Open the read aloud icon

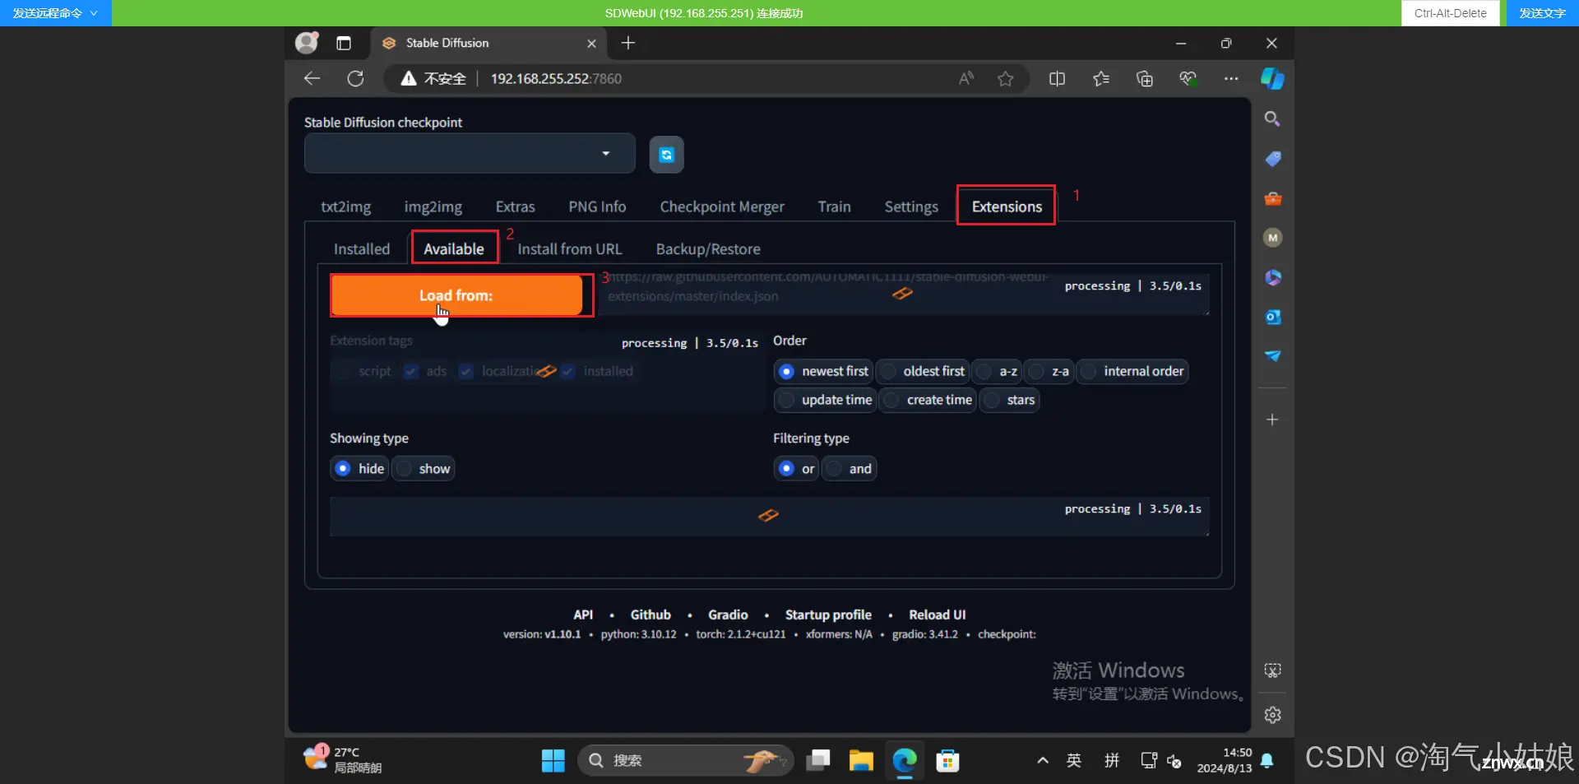966,78
